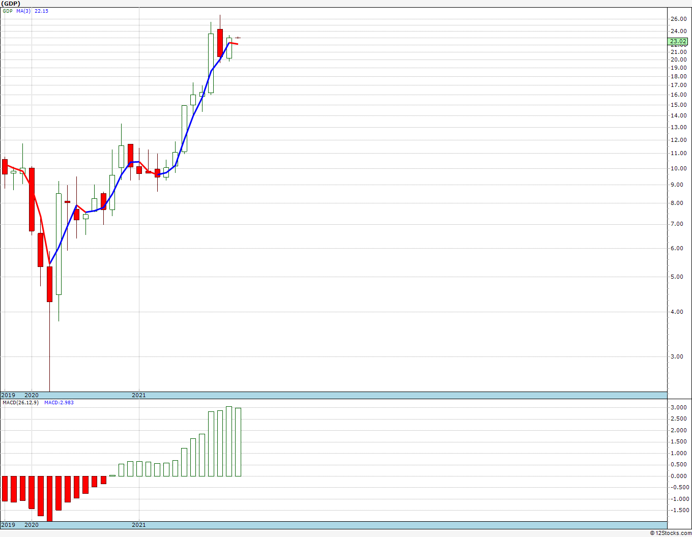692x537 pixels.
Task: Click the tallest green MACD histogram bar
Action: (x=229, y=441)
